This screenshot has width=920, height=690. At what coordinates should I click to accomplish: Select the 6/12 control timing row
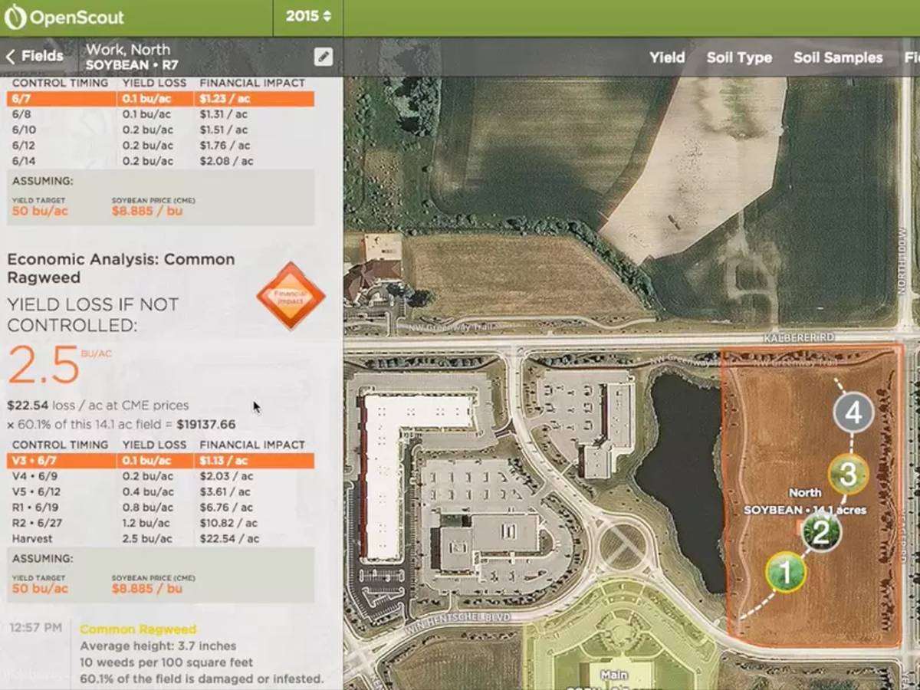pos(160,145)
